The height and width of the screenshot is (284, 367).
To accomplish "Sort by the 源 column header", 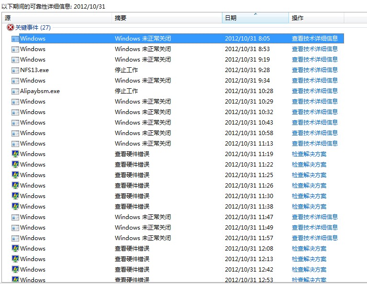I will (56, 18).
